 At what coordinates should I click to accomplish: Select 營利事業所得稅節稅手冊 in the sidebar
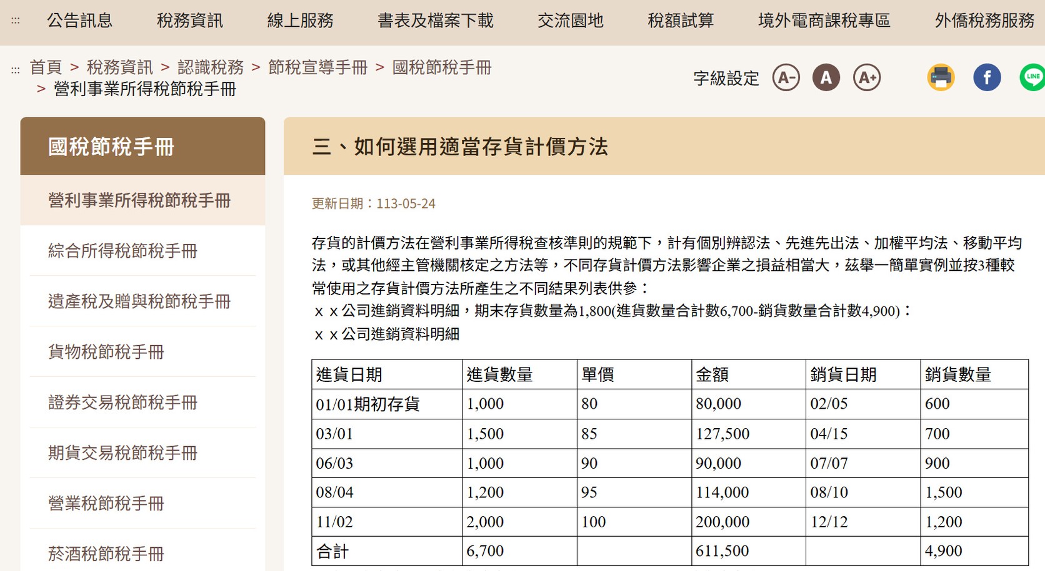[x=142, y=200]
